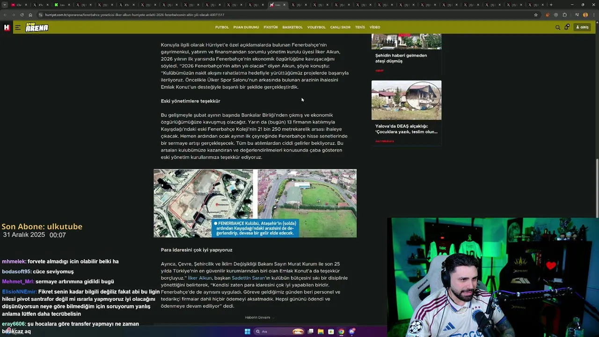Image resolution: width=599 pixels, height=337 pixels.
Task: Open the Windows Start menu
Action: (248, 331)
